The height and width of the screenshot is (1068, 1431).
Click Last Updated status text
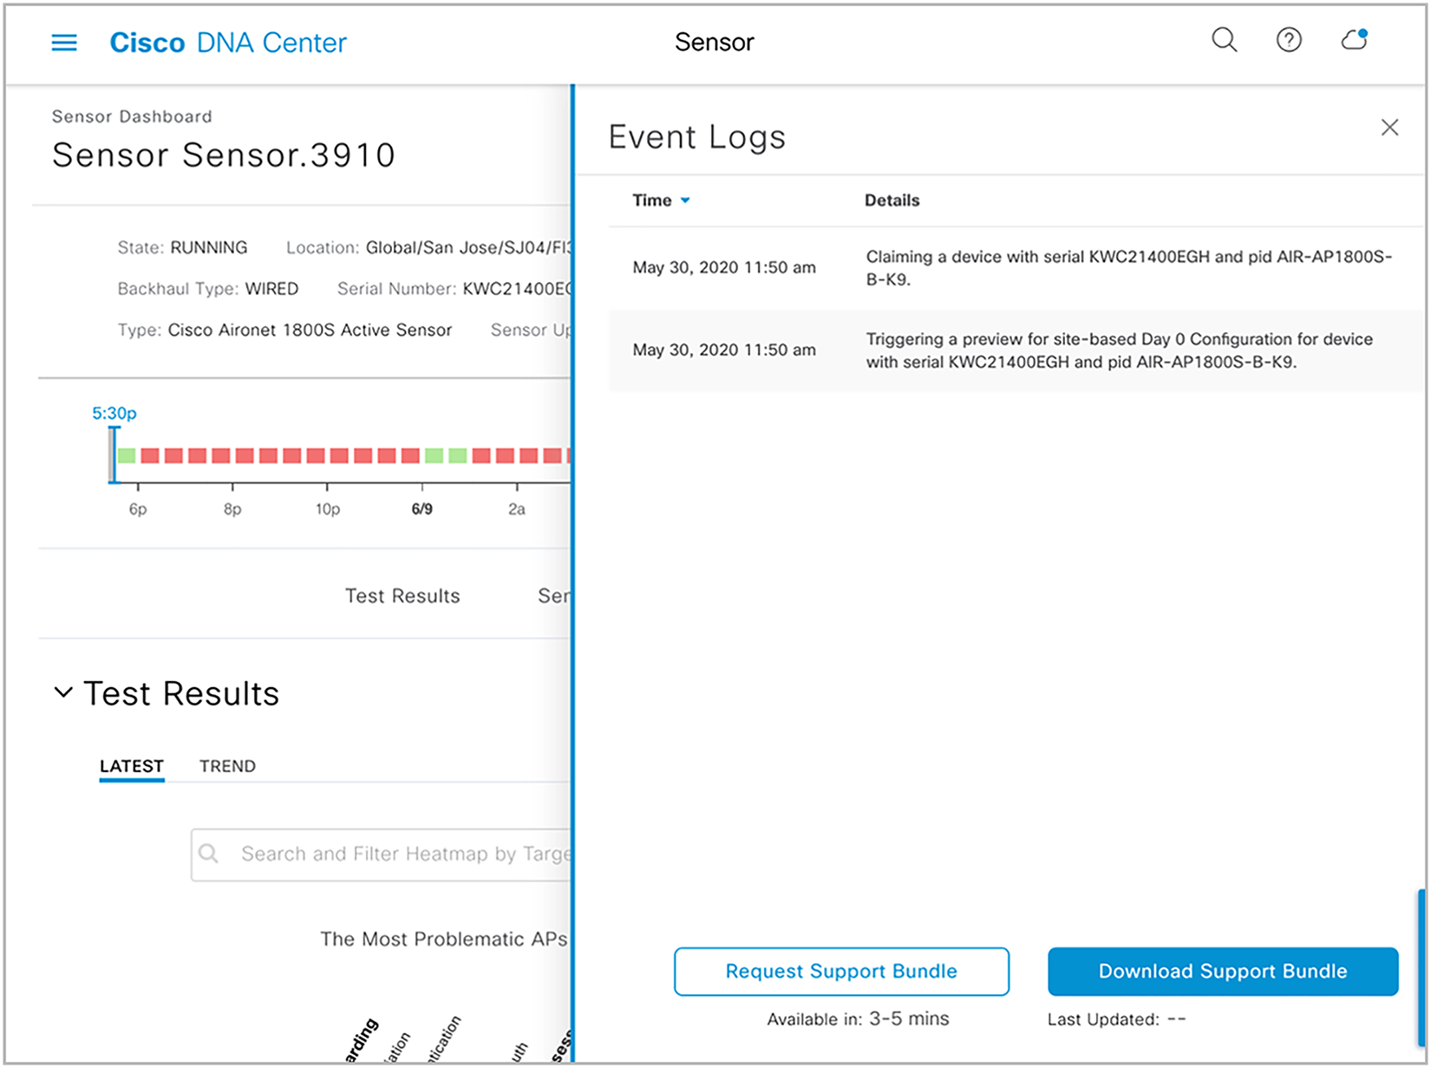pyautogui.click(x=1116, y=1019)
